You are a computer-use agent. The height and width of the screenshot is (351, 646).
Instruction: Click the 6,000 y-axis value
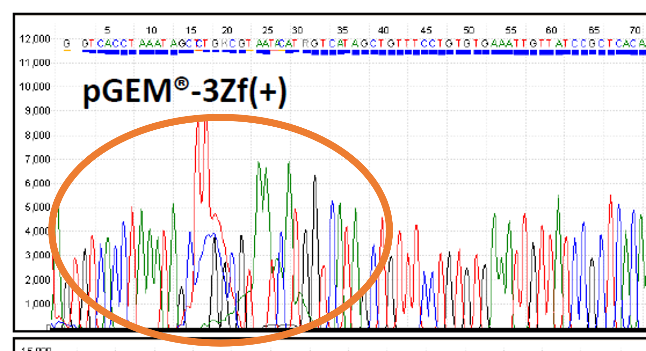pos(38,184)
